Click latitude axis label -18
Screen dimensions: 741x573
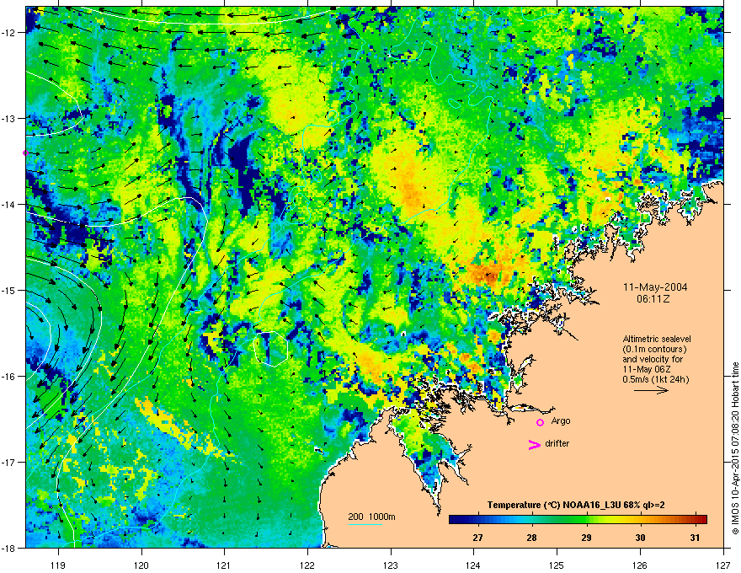pyautogui.click(x=8, y=548)
